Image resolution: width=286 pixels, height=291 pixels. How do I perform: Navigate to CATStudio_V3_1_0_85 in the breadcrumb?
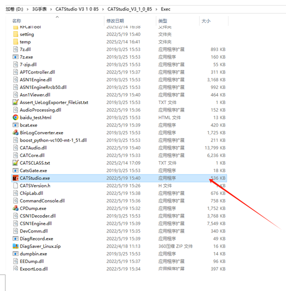pos(129,9)
